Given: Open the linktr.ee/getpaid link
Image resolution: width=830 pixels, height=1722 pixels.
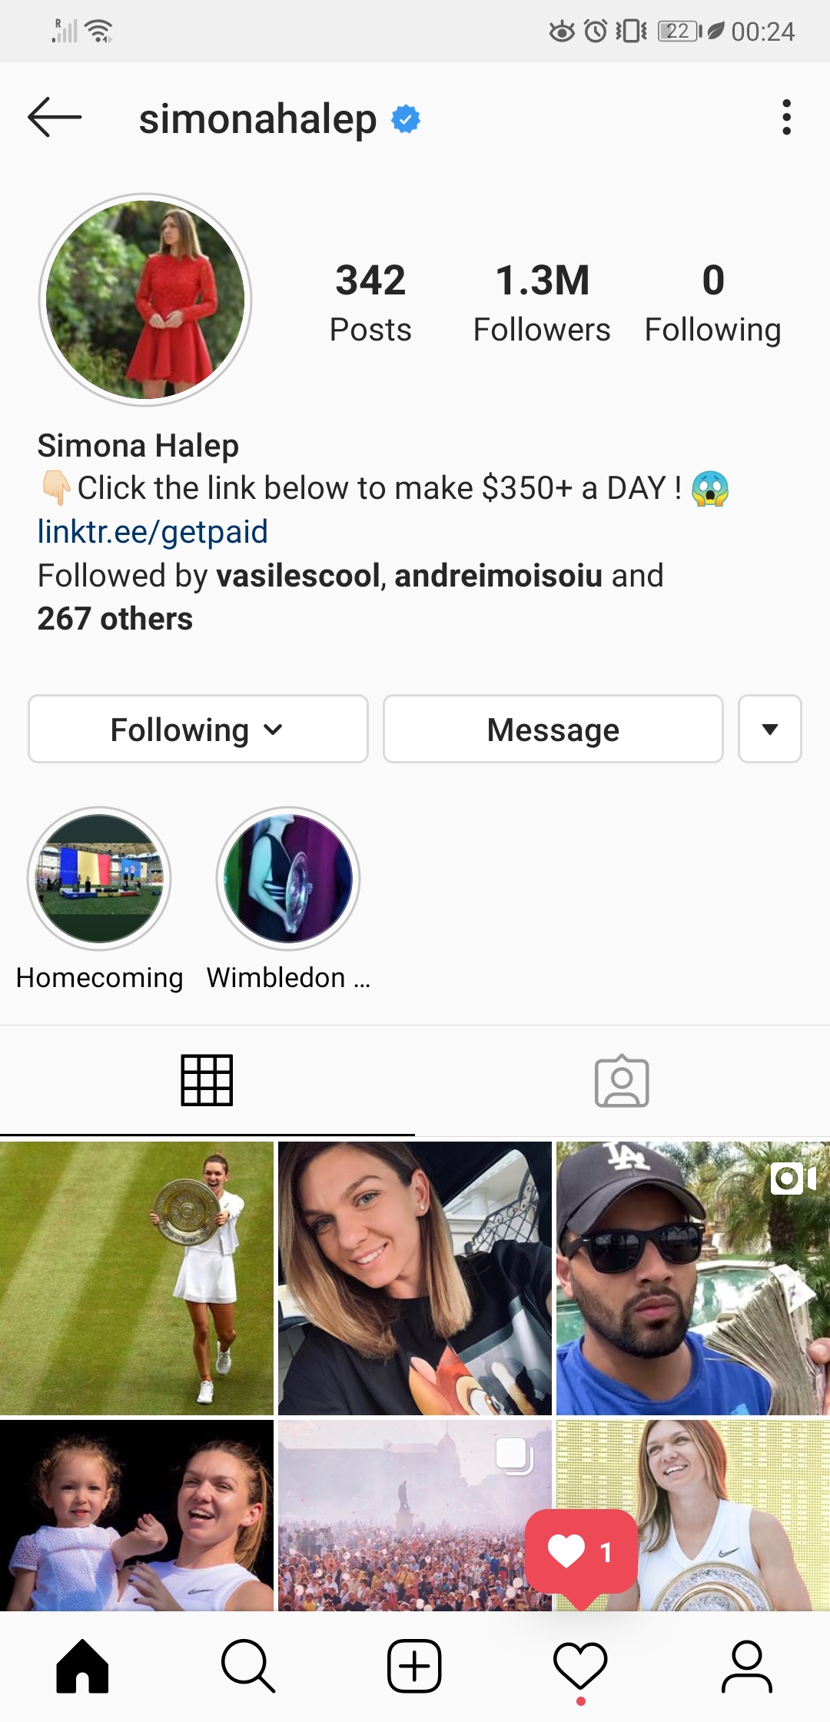Looking at the screenshot, I should [x=153, y=531].
